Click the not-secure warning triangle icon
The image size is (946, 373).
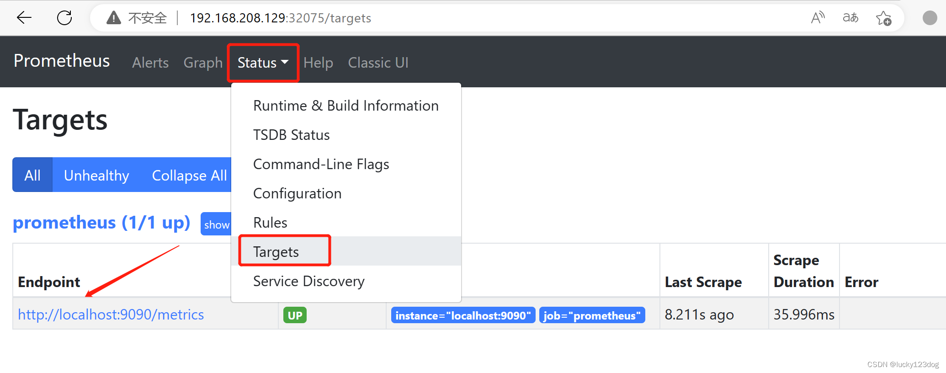(x=113, y=18)
